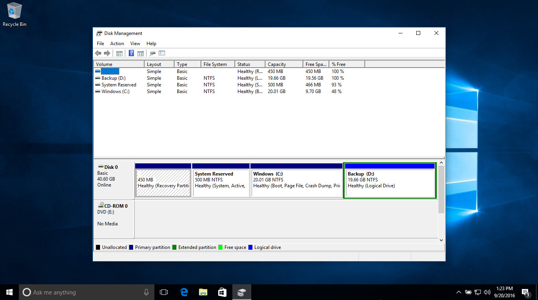
Task: Click the Disk Management taskbar icon
Action: (x=241, y=292)
